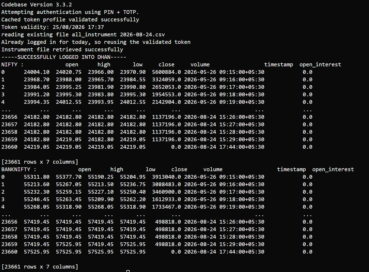Select the NIFTY low value 23993.95
The image size is (369, 272).
pos(101,102)
